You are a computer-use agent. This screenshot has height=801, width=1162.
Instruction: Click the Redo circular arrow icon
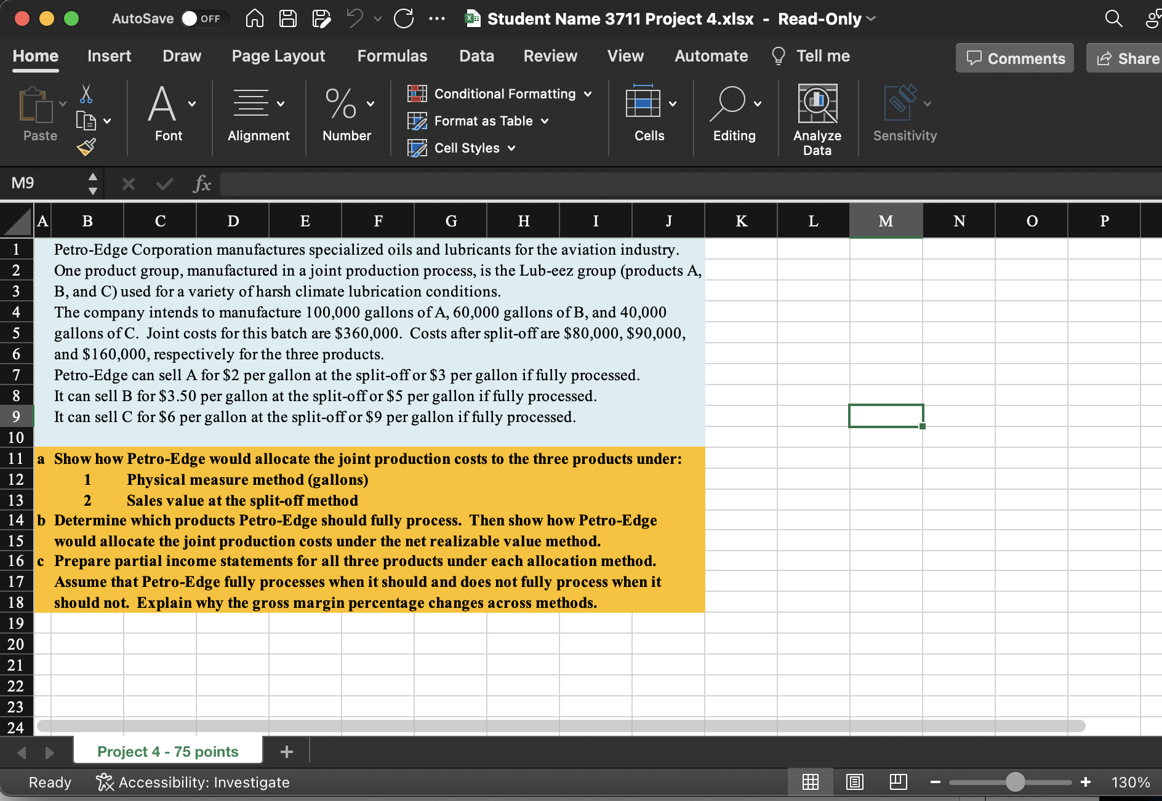pyautogui.click(x=404, y=19)
